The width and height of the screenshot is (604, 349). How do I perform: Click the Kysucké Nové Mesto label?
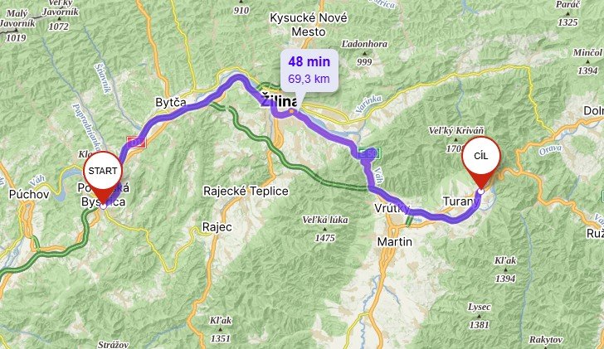click(309, 25)
